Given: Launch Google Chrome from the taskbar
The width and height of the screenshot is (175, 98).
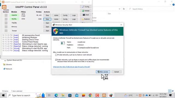Looking at the screenshot, I should [90, 95].
